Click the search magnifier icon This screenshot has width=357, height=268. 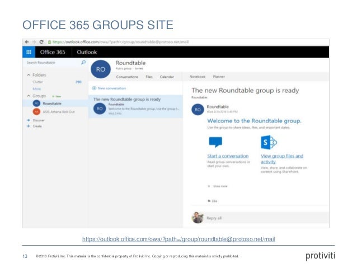[x=83, y=63]
